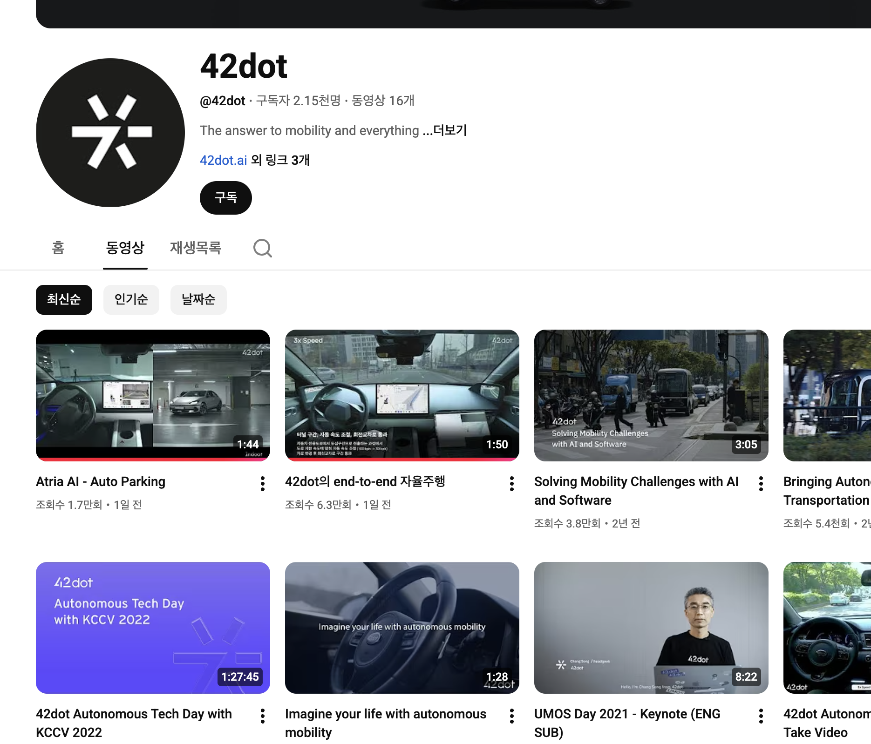This screenshot has height=744, width=871.
Task: Open the Atria AI - Auto Parking title
Action: pyautogui.click(x=101, y=481)
